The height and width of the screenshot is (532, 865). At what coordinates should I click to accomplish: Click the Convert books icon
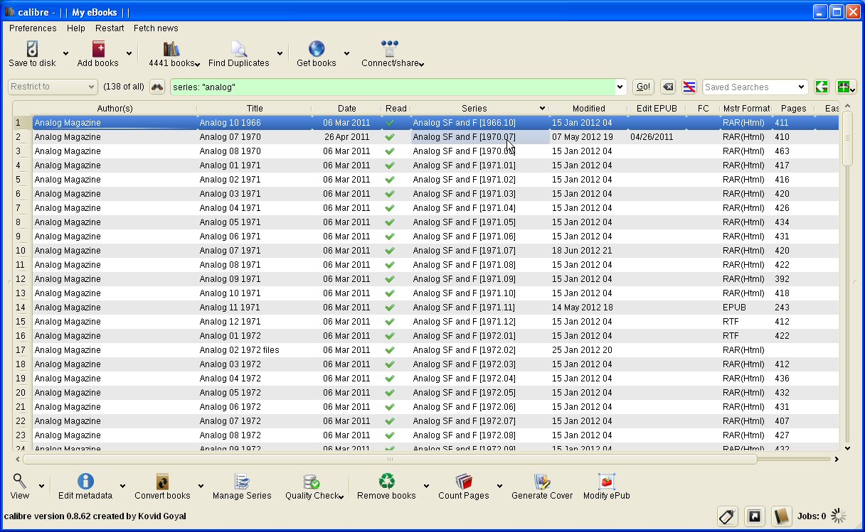coord(162,482)
